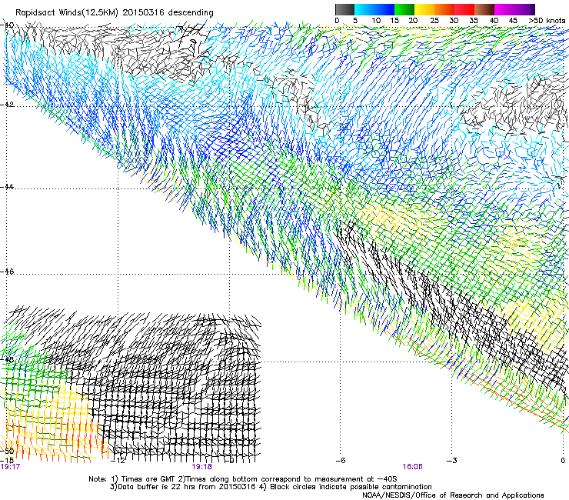Click the '-42' latitude axis label
This screenshot has height=500, width=569.
coord(7,105)
